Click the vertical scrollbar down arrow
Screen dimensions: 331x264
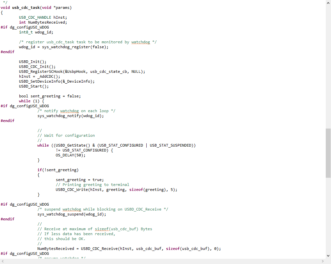tap(328, 256)
